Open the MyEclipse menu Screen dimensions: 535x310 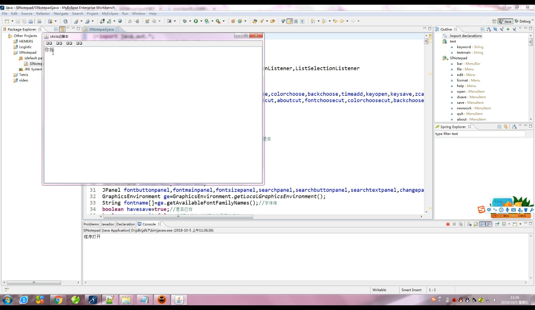110,13
